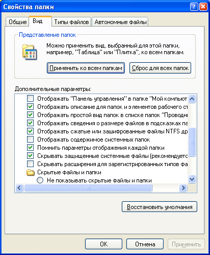The height and width of the screenshot is (255, 210).
Task: Switch to the Общие tab
Action: pyautogui.click(x=17, y=22)
